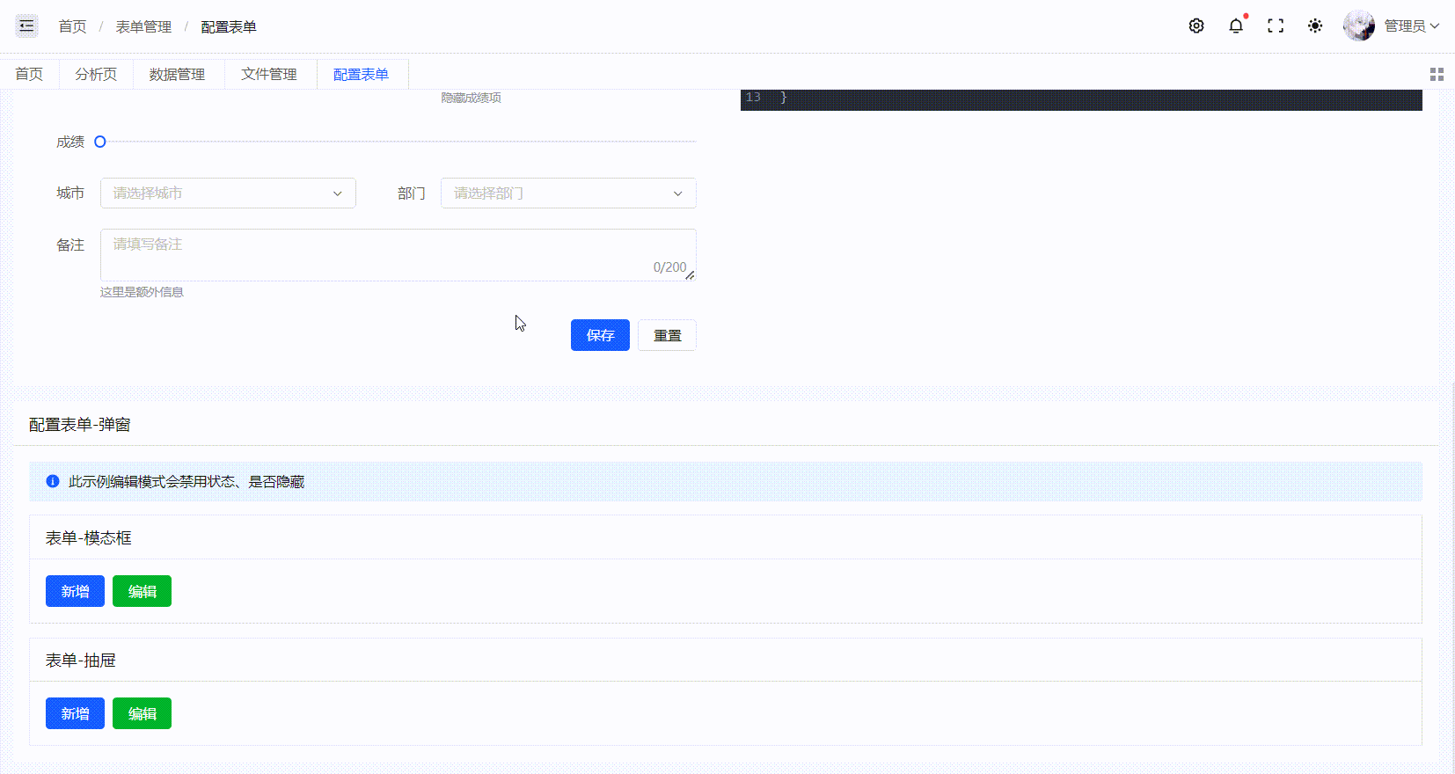Toggle fullscreen mode icon
The width and height of the screenshot is (1455, 774).
click(1276, 26)
